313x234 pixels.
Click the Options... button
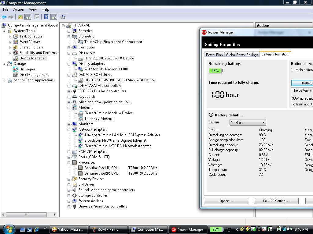pyautogui.click(x=226, y=201)
